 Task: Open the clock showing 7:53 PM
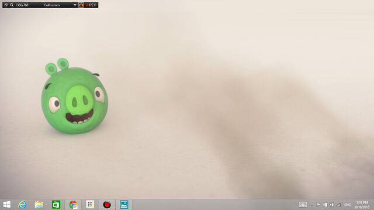click(x=362, y=205)
